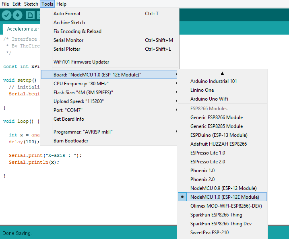This screenshot has width=289, height=239.
Task: Select Arduino Industrial 101 board
Action: [222, 81]
